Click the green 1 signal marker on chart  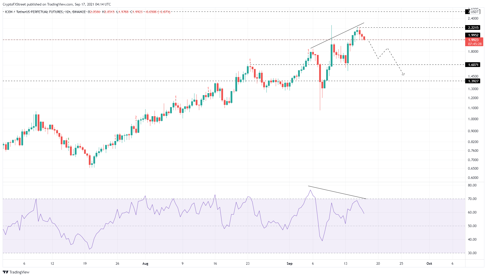[68, 139]
